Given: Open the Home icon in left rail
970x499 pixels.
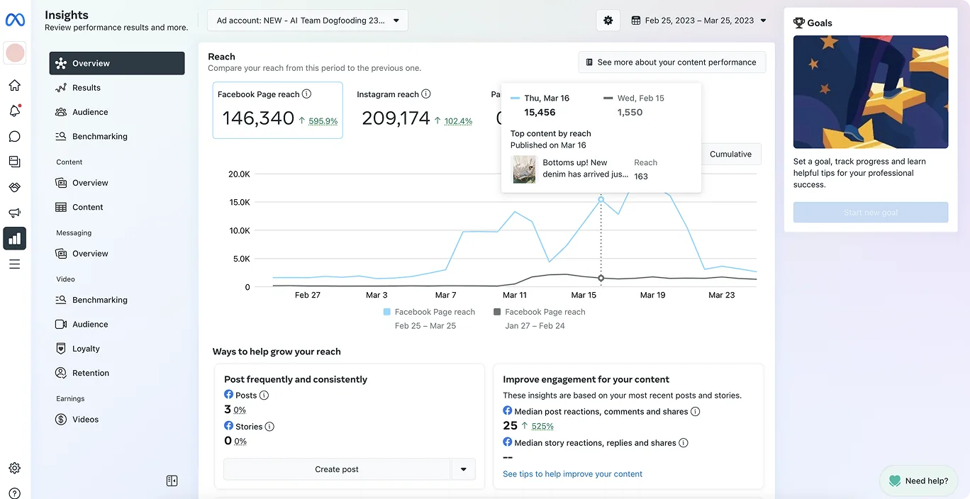Looking at the screenshot, I should [14, 85].
